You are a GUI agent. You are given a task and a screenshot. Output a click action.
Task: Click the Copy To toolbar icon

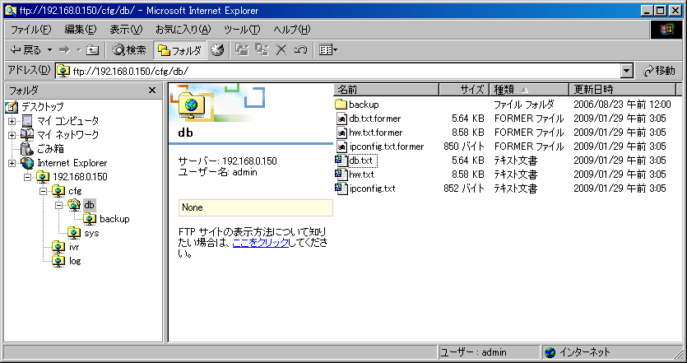pyautogui.click(x=262, y=50)
